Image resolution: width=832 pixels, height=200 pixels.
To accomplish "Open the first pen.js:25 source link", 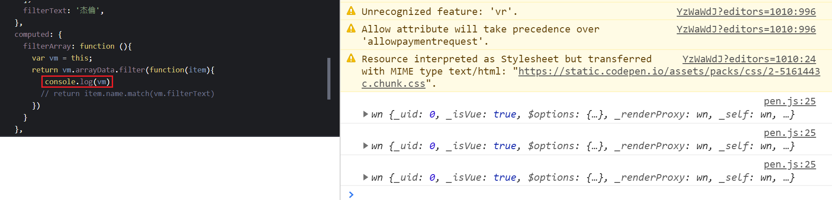I will click(790, 101).
